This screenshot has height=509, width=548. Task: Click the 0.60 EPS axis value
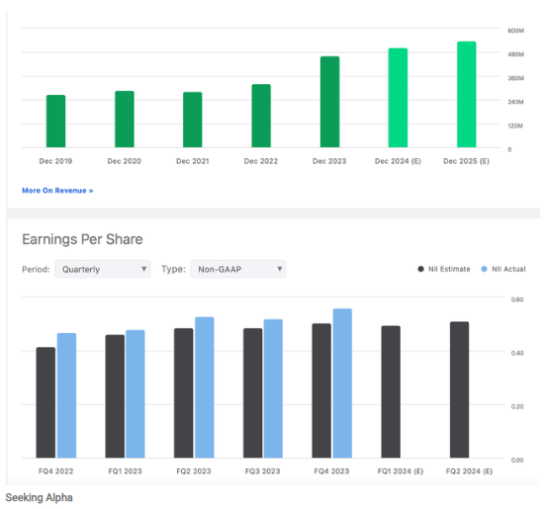coord(517,299)
